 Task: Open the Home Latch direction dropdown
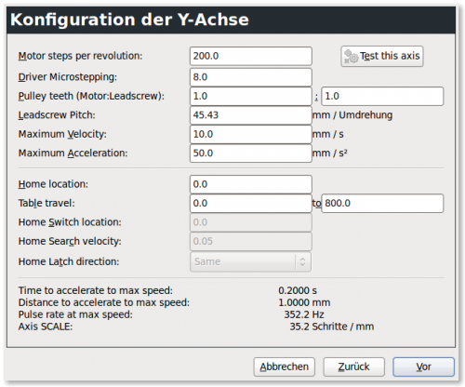[250, 261]
